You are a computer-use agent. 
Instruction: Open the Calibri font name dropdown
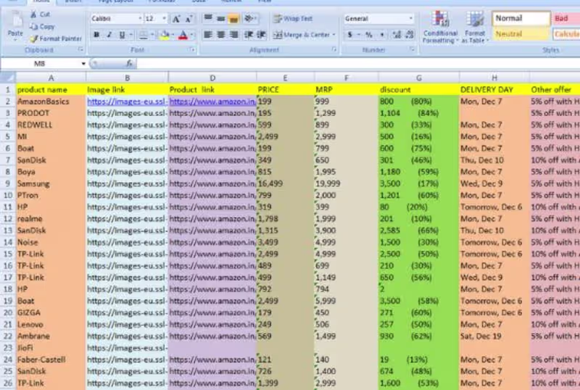pyautogui.click(x=140, y=19)
